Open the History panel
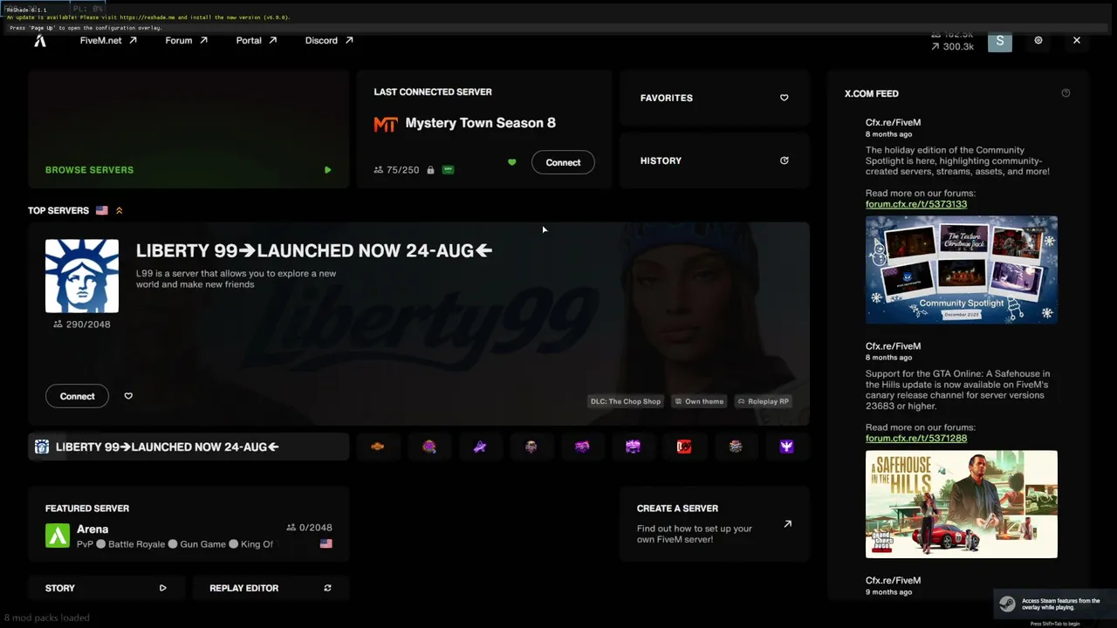This screenshot has height=628, width=1117. (x=715, y=160)
